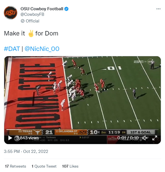
Task: Click the video frame of the football play
Action: click(x=82, y=93)
